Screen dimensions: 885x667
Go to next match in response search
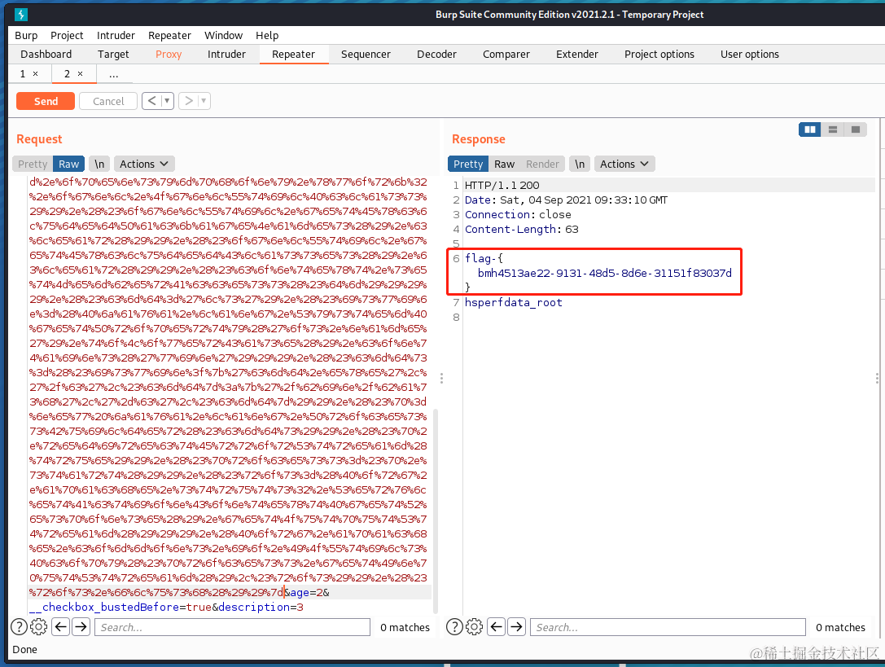[x=516, y=627]
